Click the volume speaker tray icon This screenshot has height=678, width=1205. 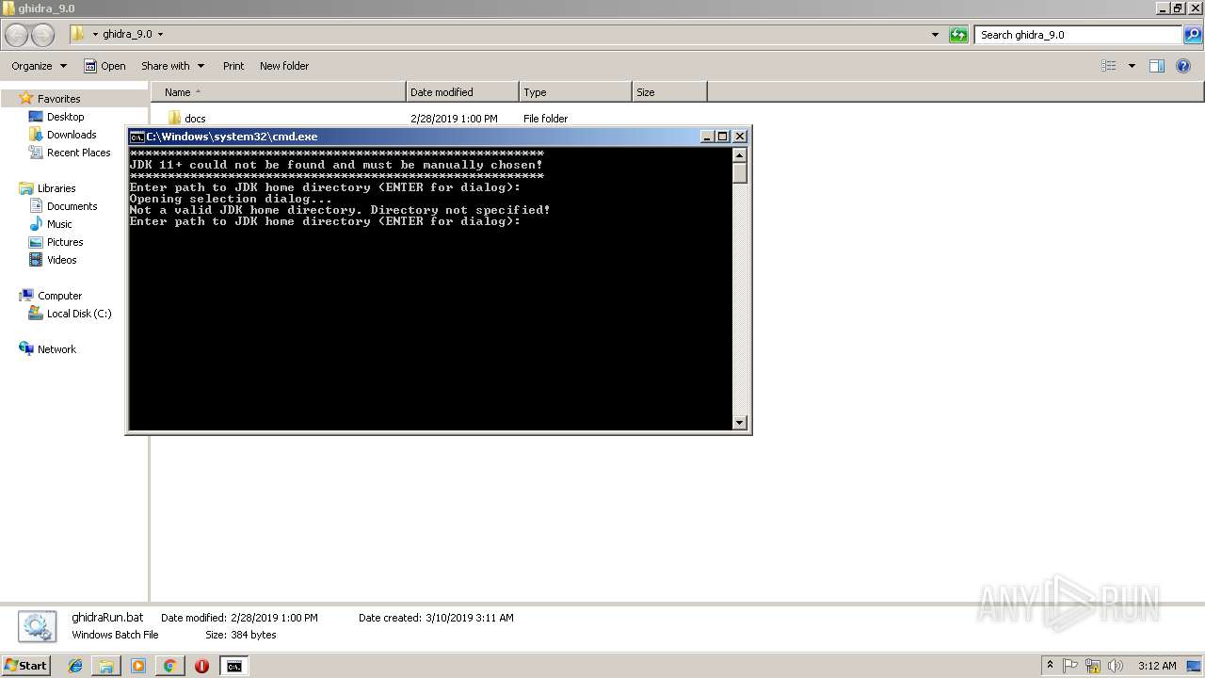[1115, 666]
